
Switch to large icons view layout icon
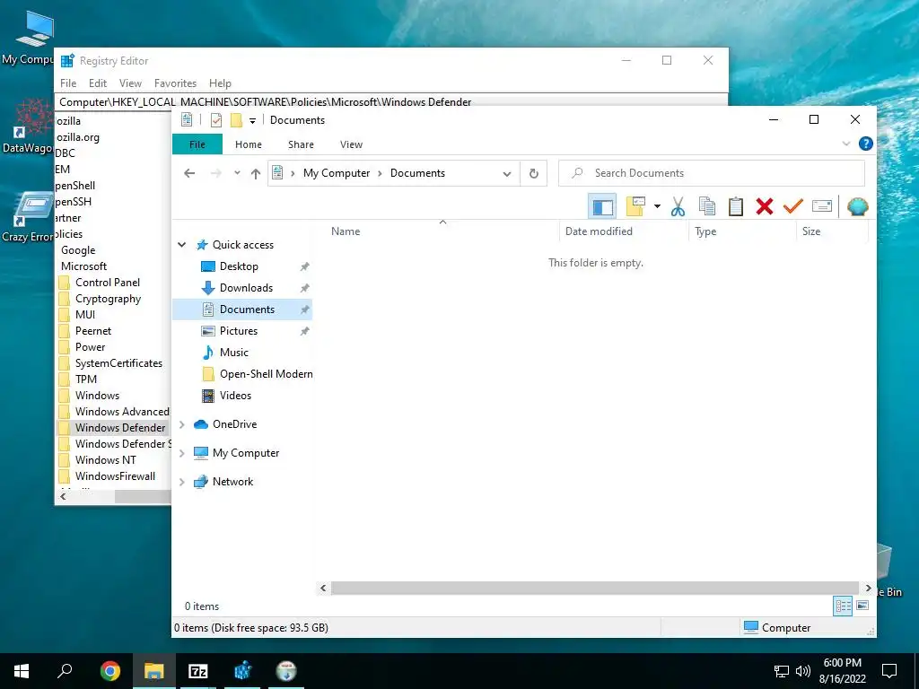click(x=862, y=606)
